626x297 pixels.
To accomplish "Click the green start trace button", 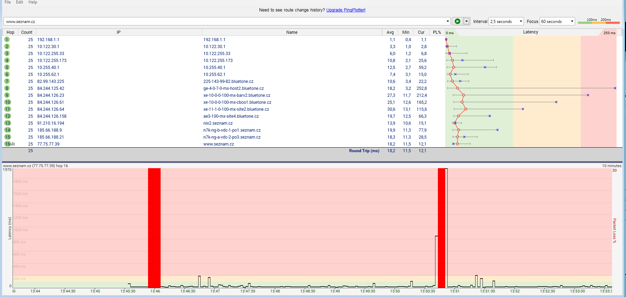I will pyautogui.click(x=457, y=21).
